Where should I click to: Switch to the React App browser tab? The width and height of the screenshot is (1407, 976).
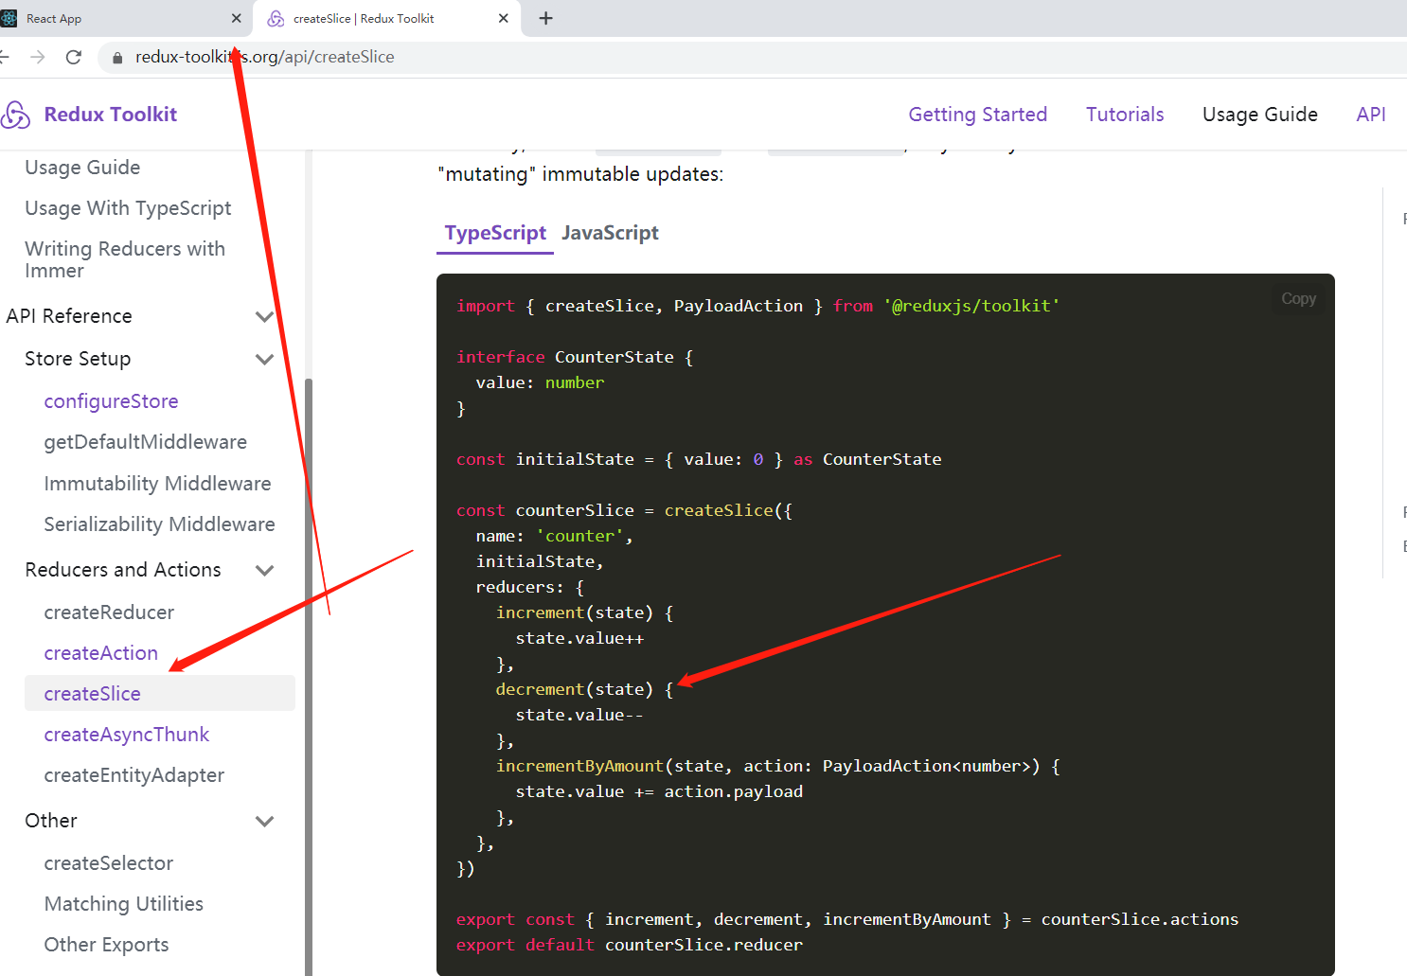(123, 18)
